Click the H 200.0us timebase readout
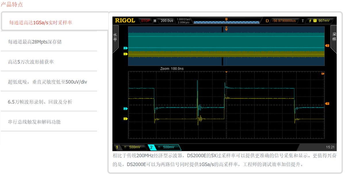The image size is (345, 177). [164, 21]
